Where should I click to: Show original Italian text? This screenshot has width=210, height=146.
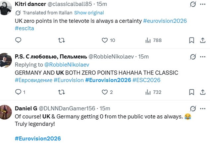pos(89,13)
